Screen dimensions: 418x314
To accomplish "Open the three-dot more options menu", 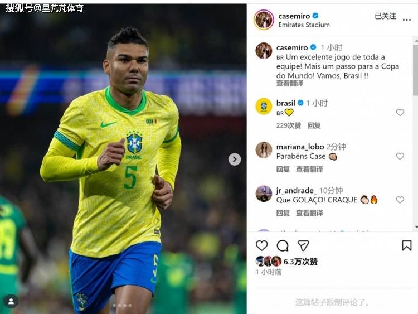I will click(406, 20).
